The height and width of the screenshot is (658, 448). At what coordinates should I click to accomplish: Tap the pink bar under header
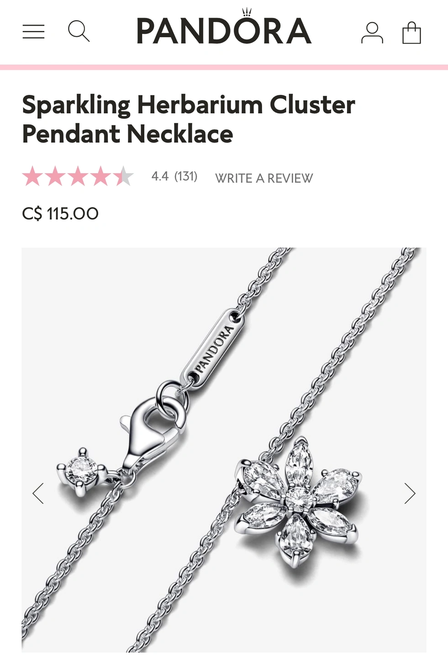coord(224,67)
